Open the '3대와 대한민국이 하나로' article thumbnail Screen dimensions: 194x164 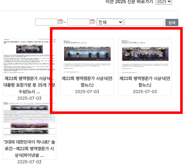point(30,120)
